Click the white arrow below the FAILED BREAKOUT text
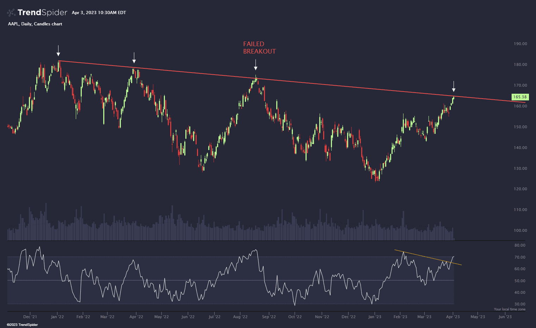 tap(255, 65)
